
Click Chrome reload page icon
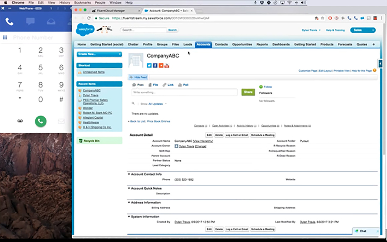tap(89, 18)
